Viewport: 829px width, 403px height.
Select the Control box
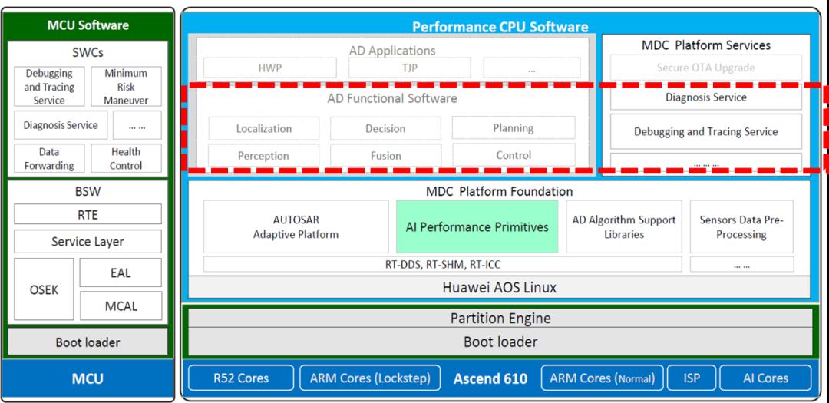[x=514, y=155]
